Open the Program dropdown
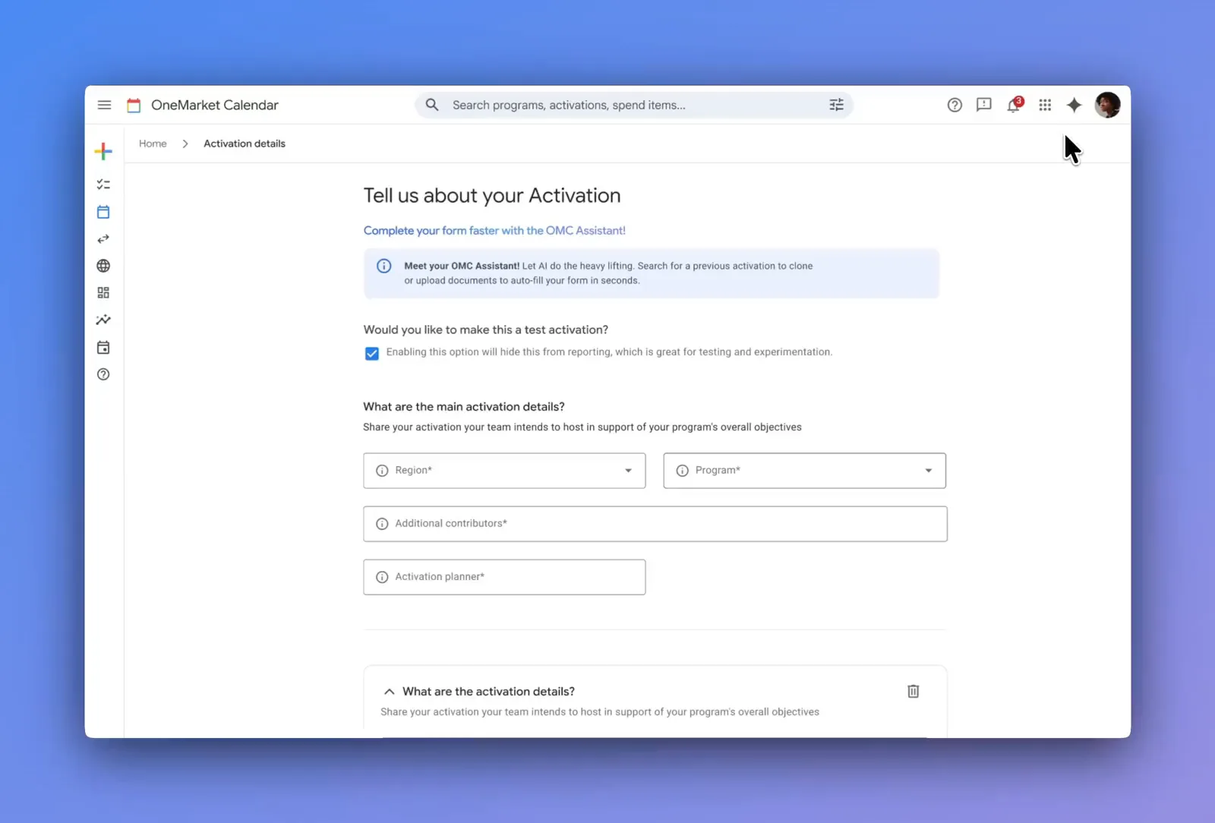 click(x=804, y=471)
